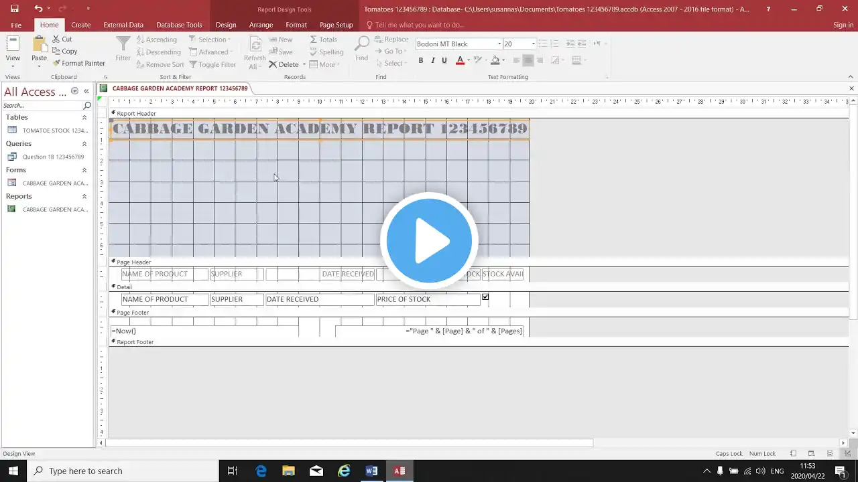
Task: Click the Format Painter brush icon
Action: (x=56, y=63)
